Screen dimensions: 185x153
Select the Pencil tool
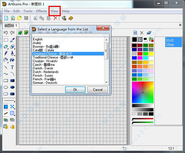tap(6, 53)
